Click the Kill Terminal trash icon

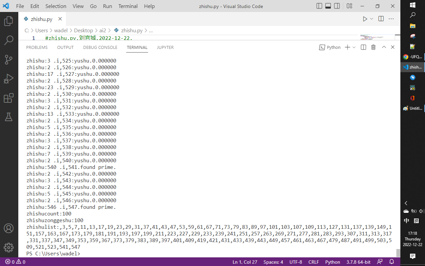(373, 47)
